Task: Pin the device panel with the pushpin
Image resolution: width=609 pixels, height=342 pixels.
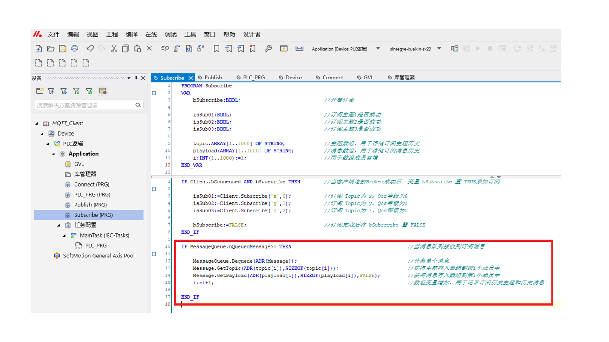Action: tap(136, 78)
